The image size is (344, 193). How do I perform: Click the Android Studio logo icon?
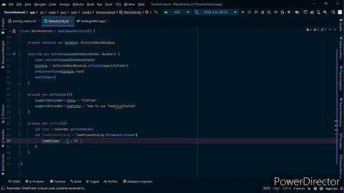tap(4, 4)
